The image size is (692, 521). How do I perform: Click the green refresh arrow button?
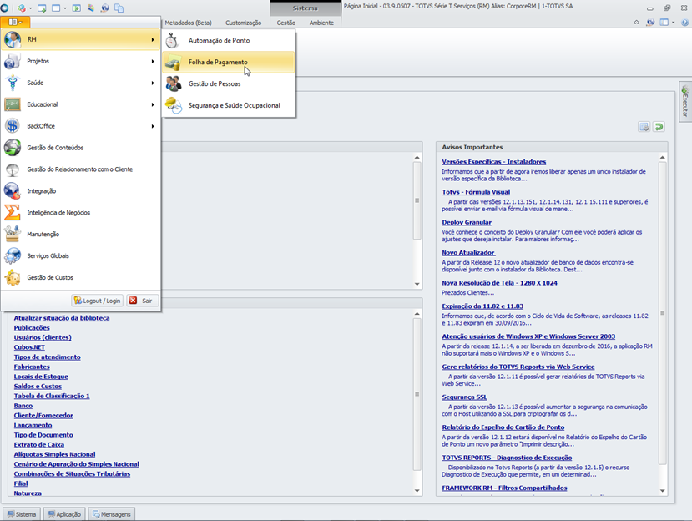click(659, 127)
